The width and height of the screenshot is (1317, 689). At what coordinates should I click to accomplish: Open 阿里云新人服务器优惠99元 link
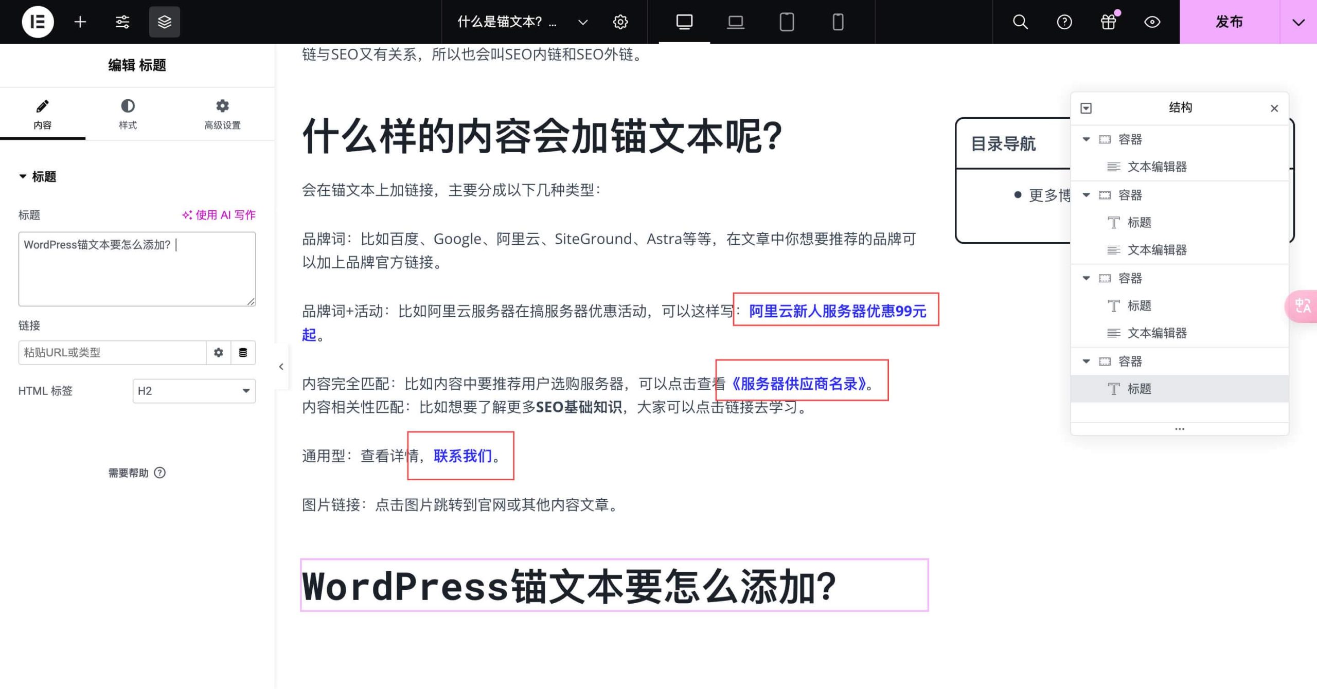(x=837, y=311)
